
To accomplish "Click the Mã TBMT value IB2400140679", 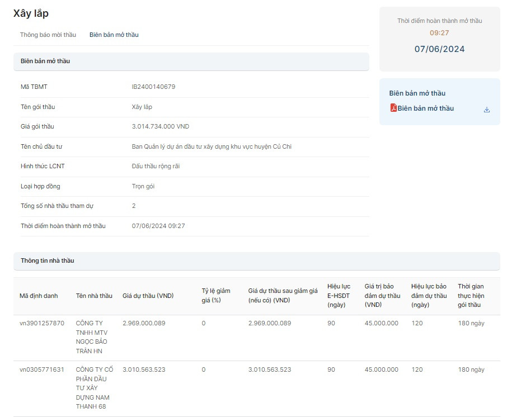I will pos(153,87).
